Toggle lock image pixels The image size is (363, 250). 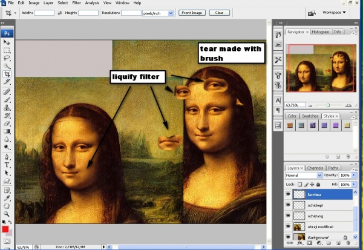[x=306, y=185]
